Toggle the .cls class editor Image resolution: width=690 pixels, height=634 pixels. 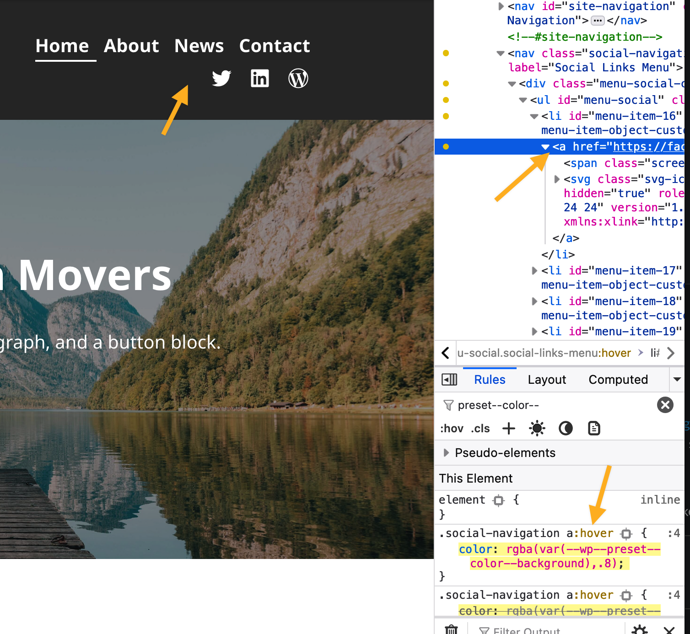(x=480, y=428)
